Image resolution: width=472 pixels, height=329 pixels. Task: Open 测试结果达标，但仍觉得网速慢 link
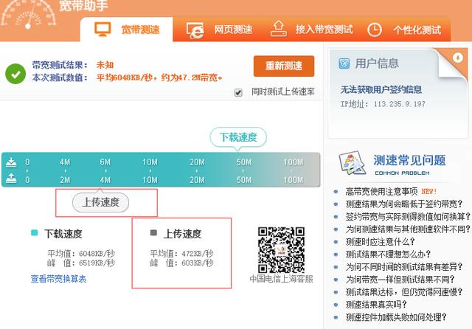point(404,291)
